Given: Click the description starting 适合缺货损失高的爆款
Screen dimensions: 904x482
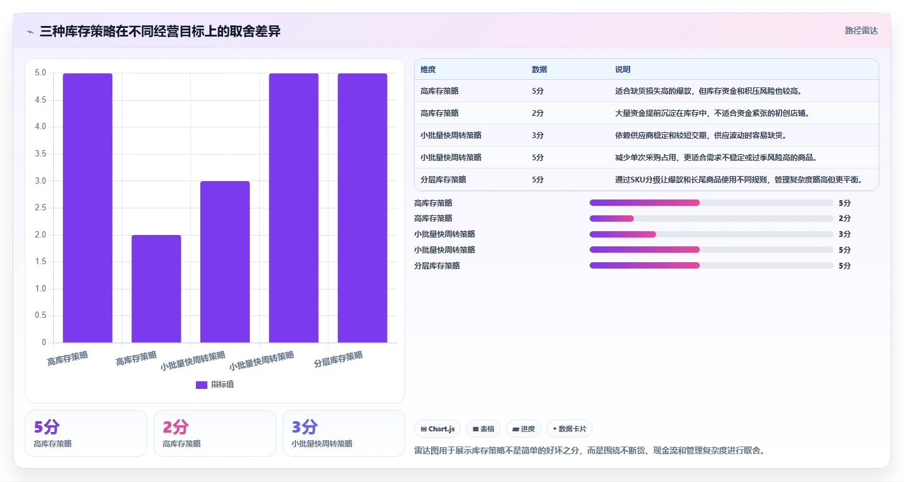Looking at the screenshot, I should pyautogui.click(x=708, y=91).
